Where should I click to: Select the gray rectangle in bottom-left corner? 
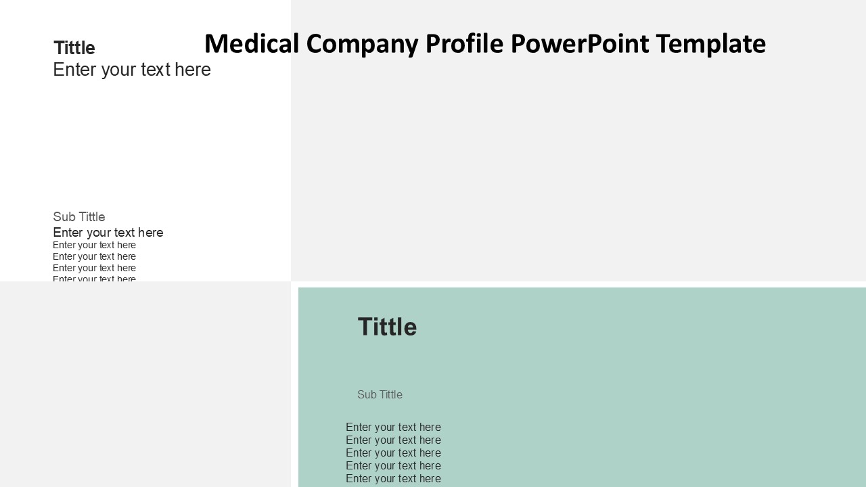[145, 386]
